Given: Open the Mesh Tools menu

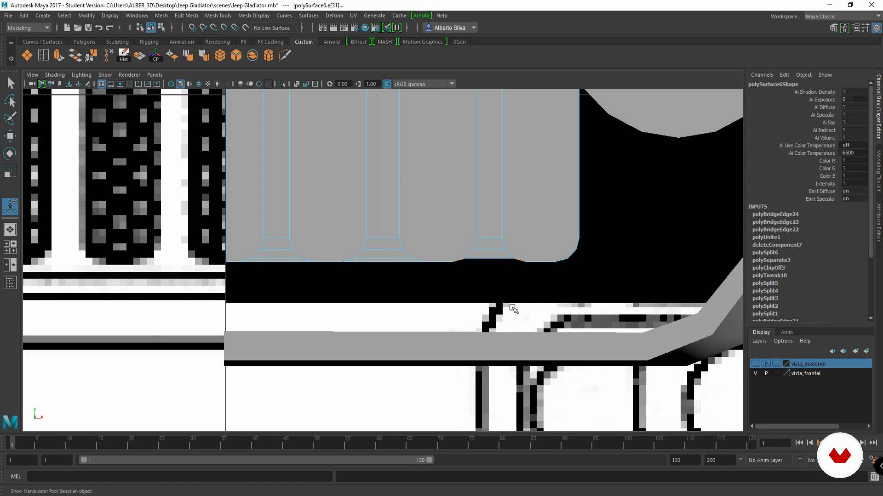Looking at the screenshot, I should click(218, 15).
